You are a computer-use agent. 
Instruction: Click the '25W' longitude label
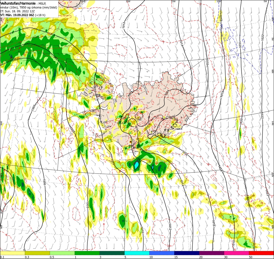click(x=83, y=1)
